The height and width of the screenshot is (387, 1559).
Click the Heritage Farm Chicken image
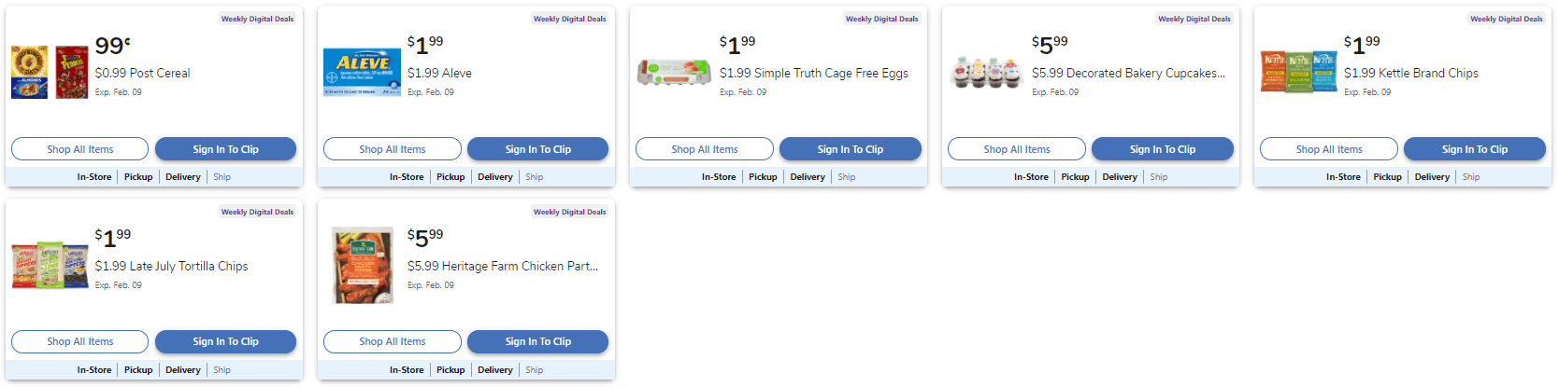pyautogui.click(x=363, y=265)
